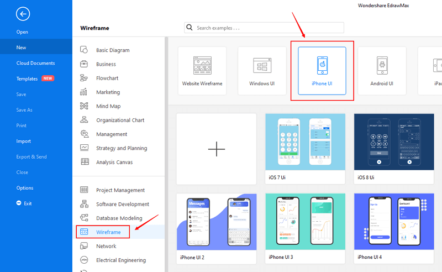This screenshot has width=442, height=272.
Task: Click Save As in the sidebar
Action: [24, 110]
